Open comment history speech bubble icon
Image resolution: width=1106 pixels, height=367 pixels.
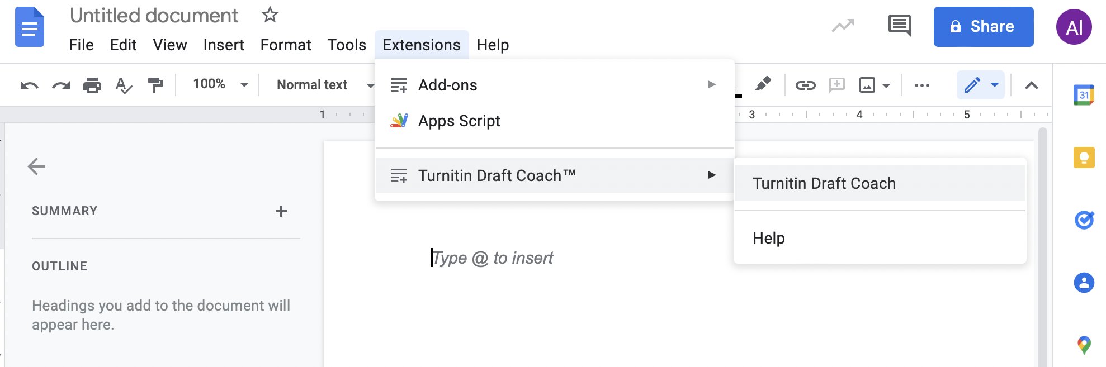[x=899, y=25]
